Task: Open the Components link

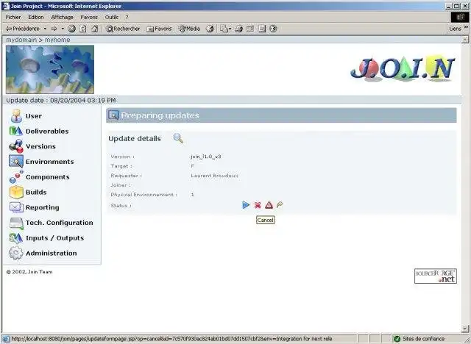Action: point(47,177)
